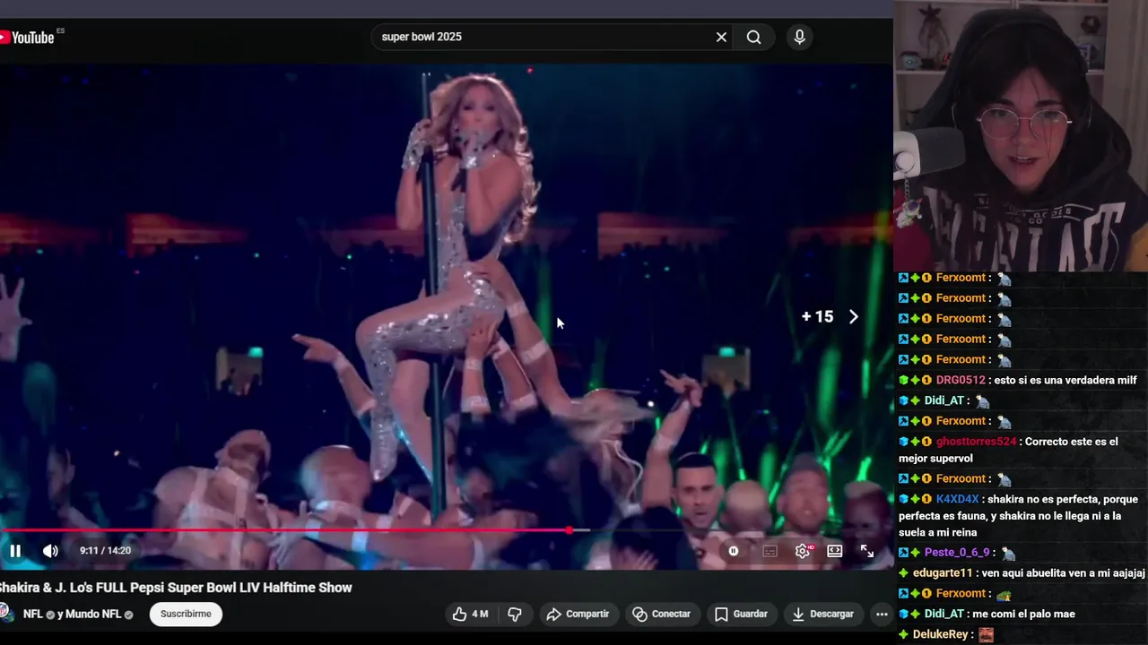Download video with Descargar

click(822, 614)
